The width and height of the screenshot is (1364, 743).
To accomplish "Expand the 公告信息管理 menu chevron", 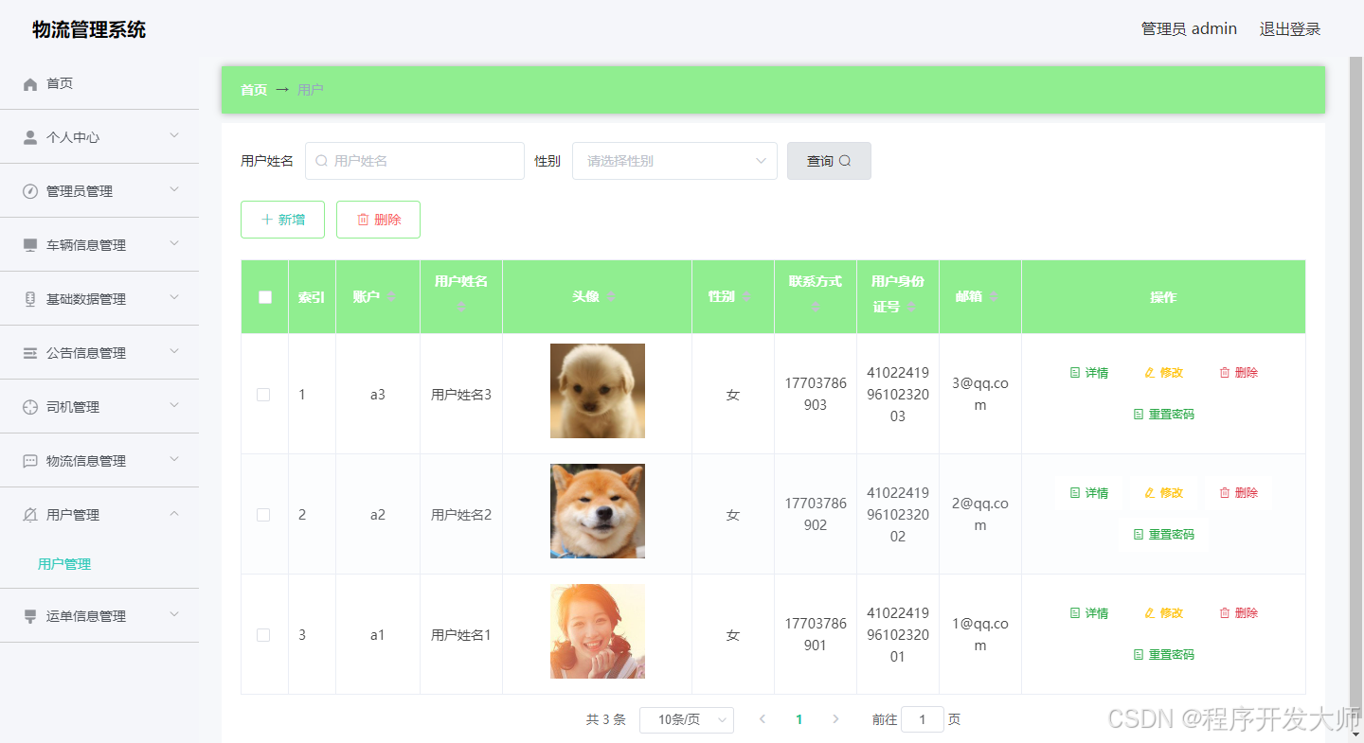I will click(174, 352).
